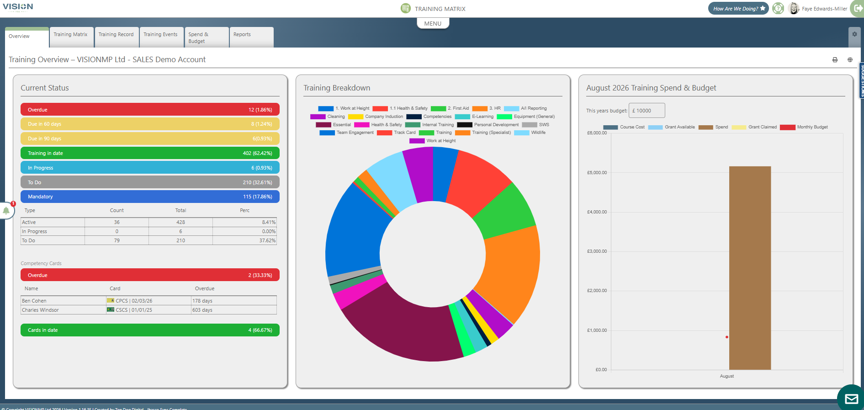Click the logout icon
The width and height of the screenshot is (864, 410).
tap(858, 8)
